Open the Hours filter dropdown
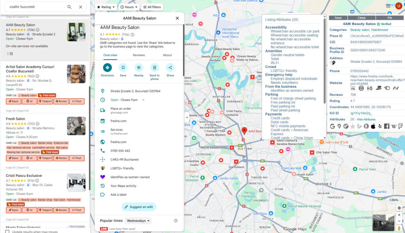 pyautogui.click(x=129, y=7)
